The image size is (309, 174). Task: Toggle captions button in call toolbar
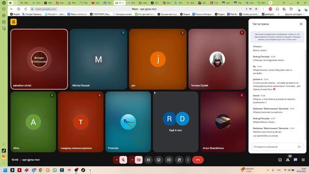[148, 160]
